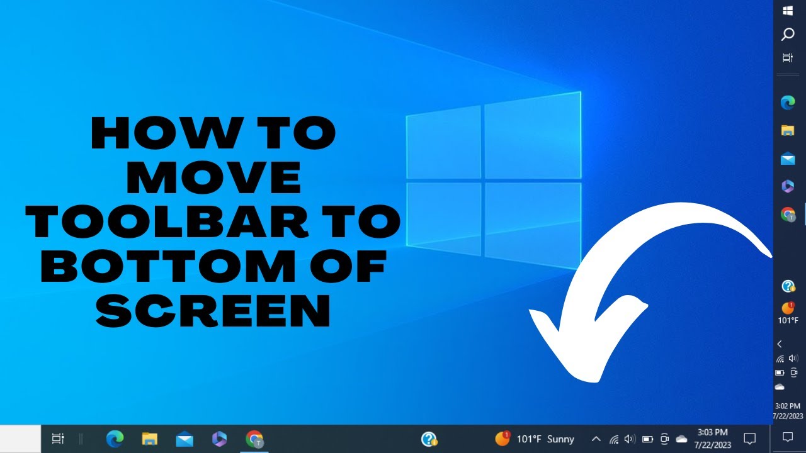Image resolution: width=806 pixels, height=453 pixels.
Task: Open Wi-Fi network flyout in bottom taskbar
Action: [x=614, y=439]
